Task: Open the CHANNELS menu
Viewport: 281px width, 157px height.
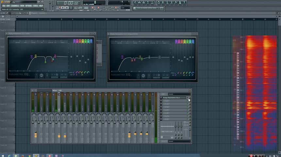Action: [x=15, y=6]
